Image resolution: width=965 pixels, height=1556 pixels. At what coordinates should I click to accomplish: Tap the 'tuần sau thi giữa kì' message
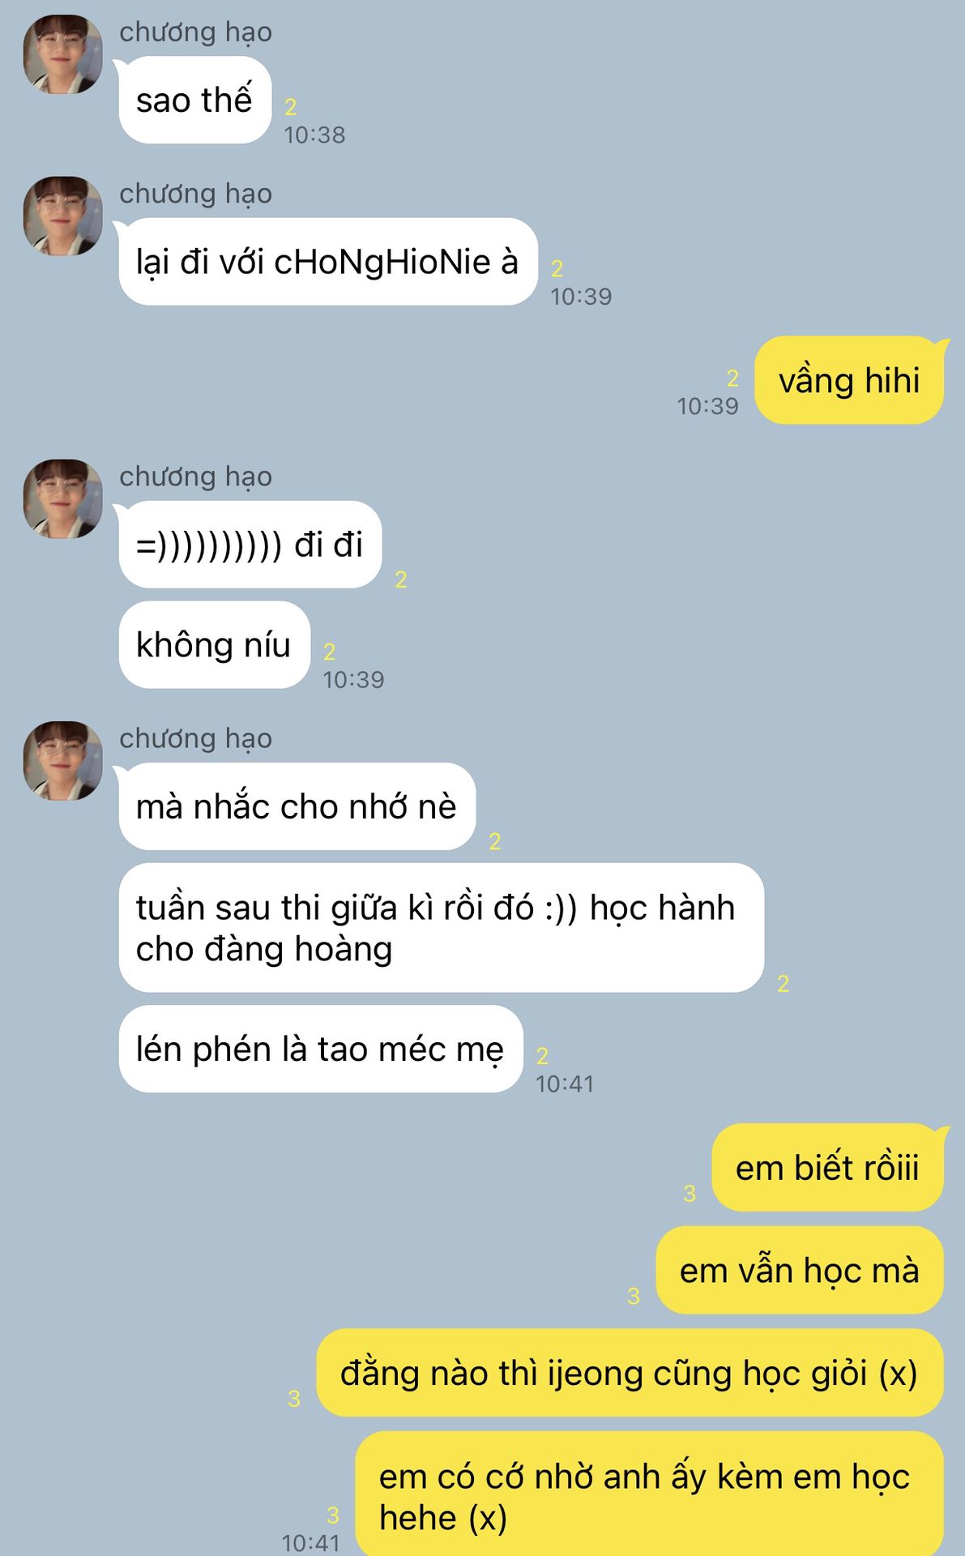(441, 928)
